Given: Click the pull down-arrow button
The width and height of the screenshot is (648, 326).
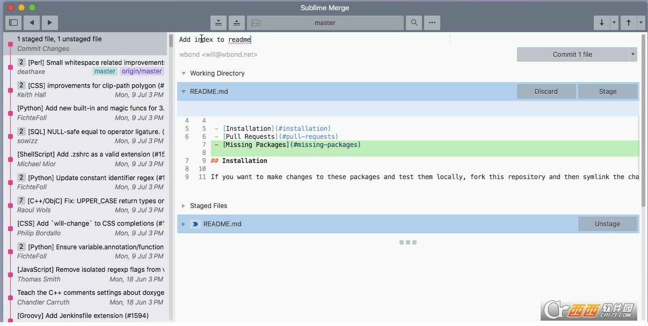Looking at the screenshot, I should (602, 23).
